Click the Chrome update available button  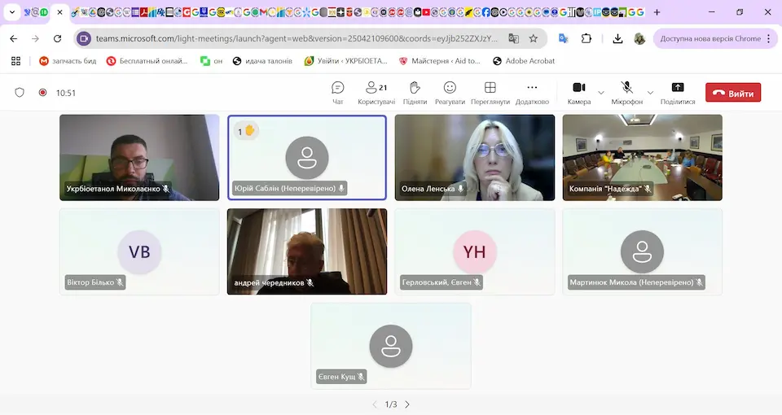tap(710, 38)
